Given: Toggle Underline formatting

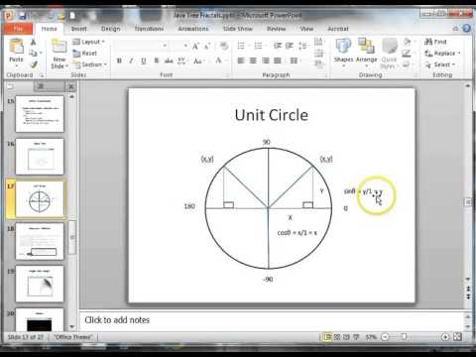Looking at the screenshot, I should (x=144, y=60).
